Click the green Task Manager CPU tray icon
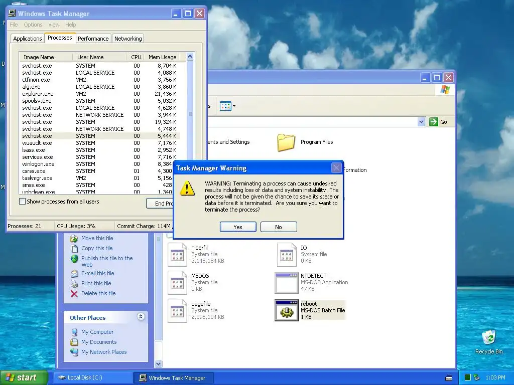The width and height of the screenshot is (514, 385). click(x=468, y=378)
